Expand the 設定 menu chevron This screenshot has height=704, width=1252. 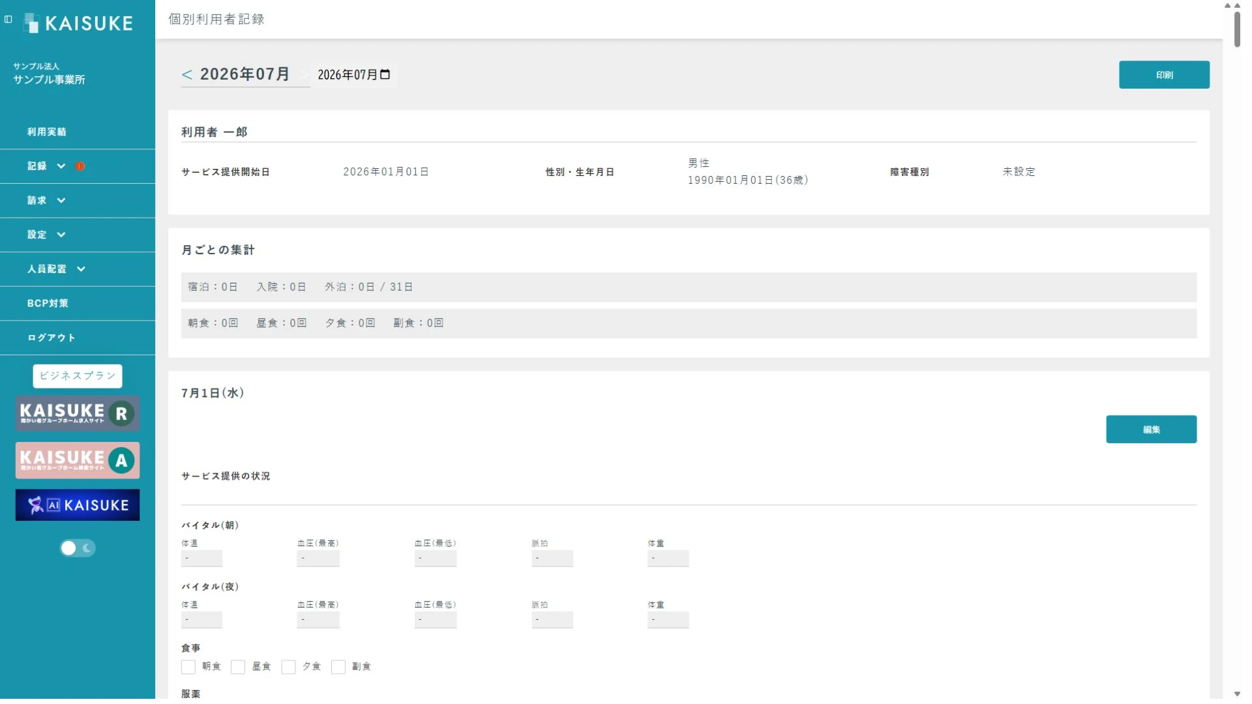61,235
